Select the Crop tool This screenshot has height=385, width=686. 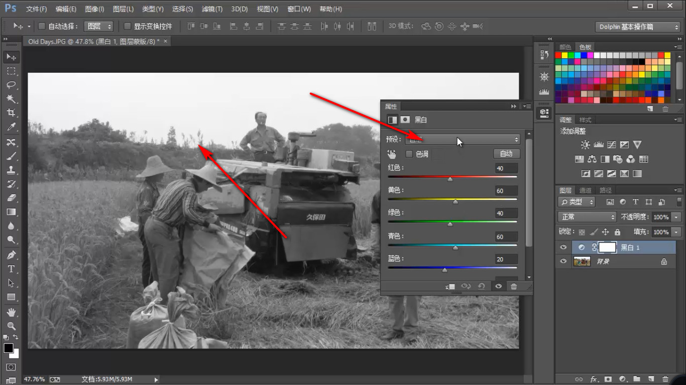11,113
